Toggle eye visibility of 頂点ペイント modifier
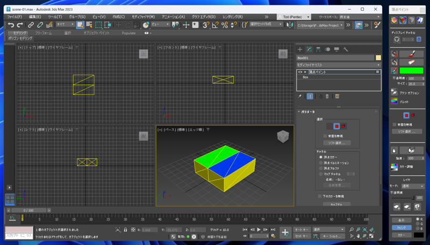The image size is (430, 245). pyautogui.click(x=300, y=72)
